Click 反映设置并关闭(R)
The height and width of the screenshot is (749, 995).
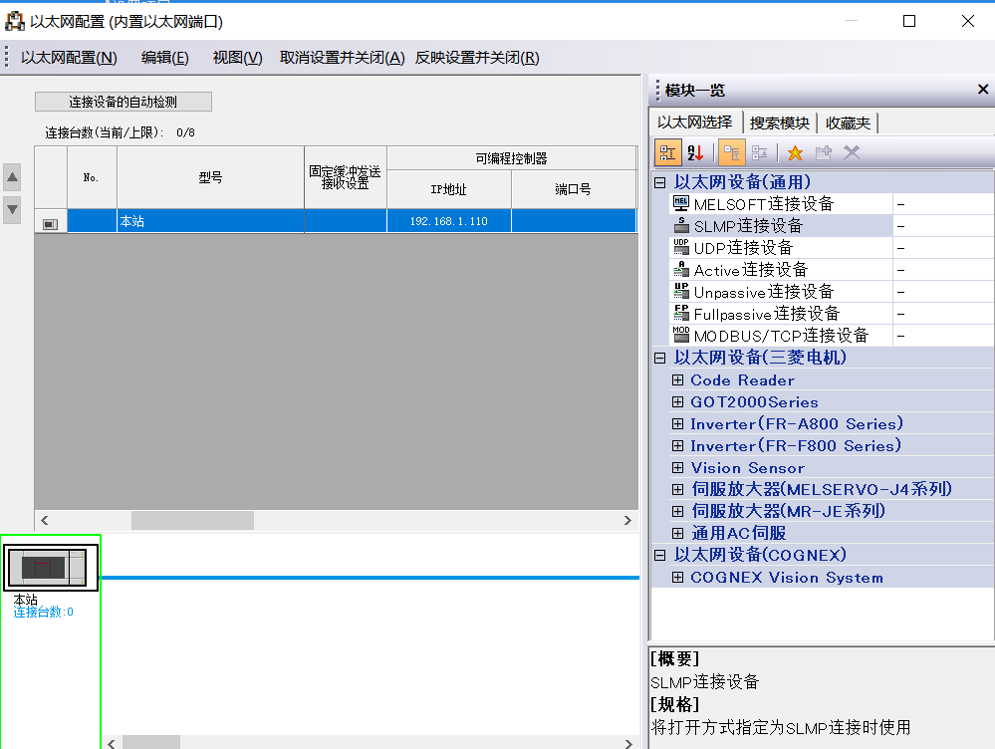pos(477,58)
